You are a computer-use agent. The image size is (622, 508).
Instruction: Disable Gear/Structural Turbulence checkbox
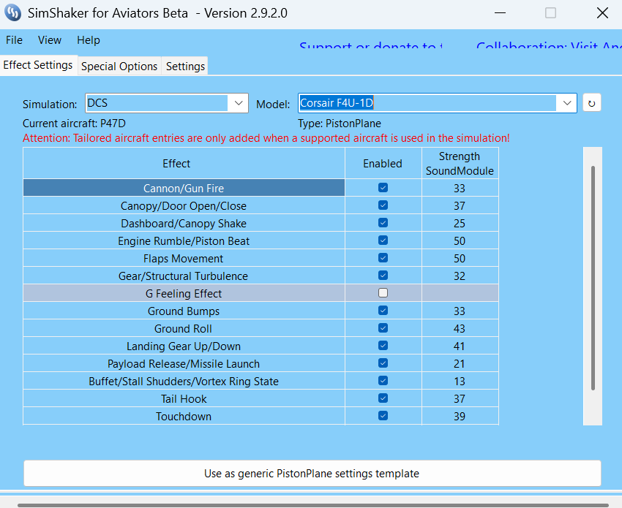pos(383,276)
